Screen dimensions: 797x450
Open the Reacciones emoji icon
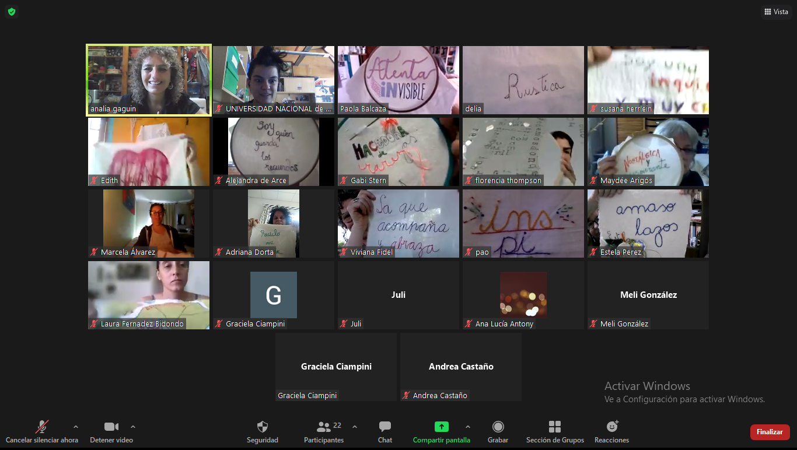[612, 427]
